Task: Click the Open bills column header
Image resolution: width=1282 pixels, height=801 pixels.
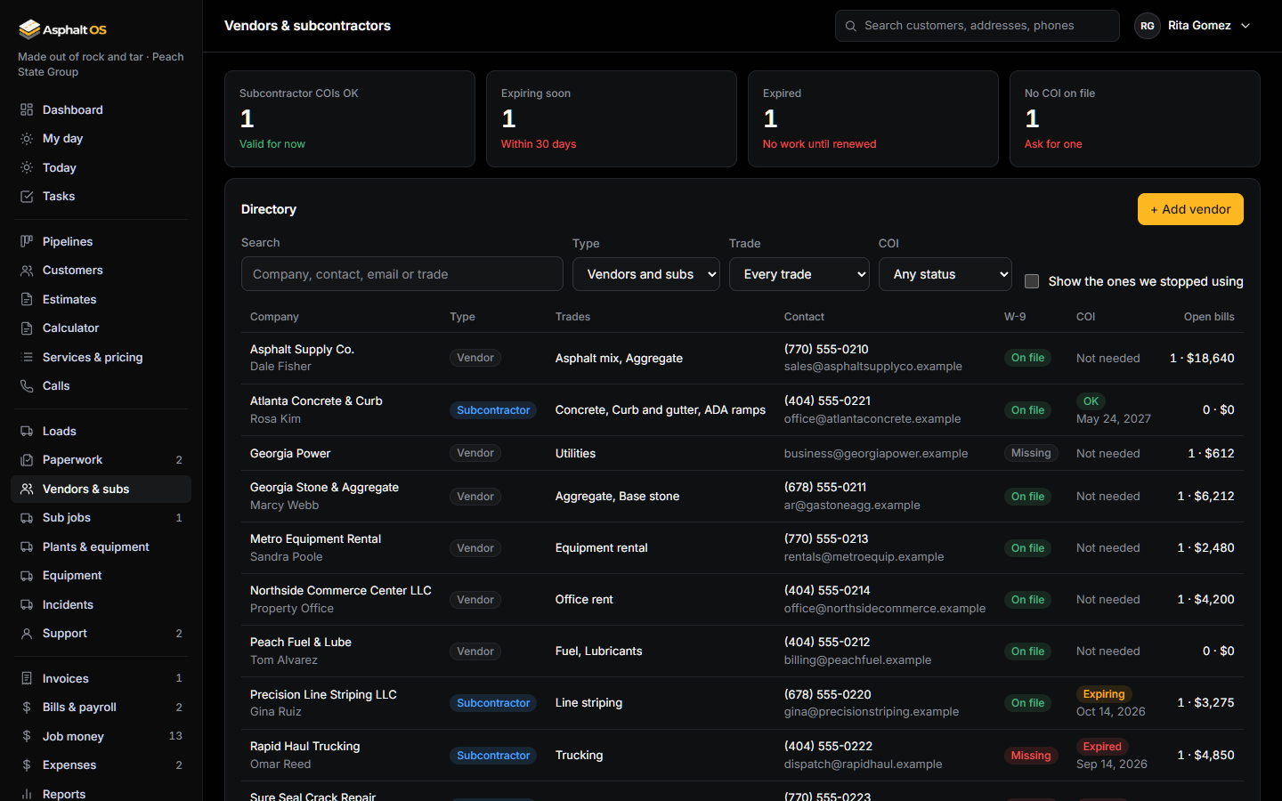Action: click(x=1209, y=317)
